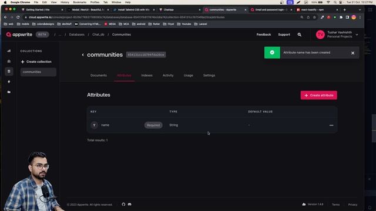The width and height of the screenshot is (376, 211).
Task: Switch to the Getting Started Vite browser tab
Action: click(x=42, y=10)
